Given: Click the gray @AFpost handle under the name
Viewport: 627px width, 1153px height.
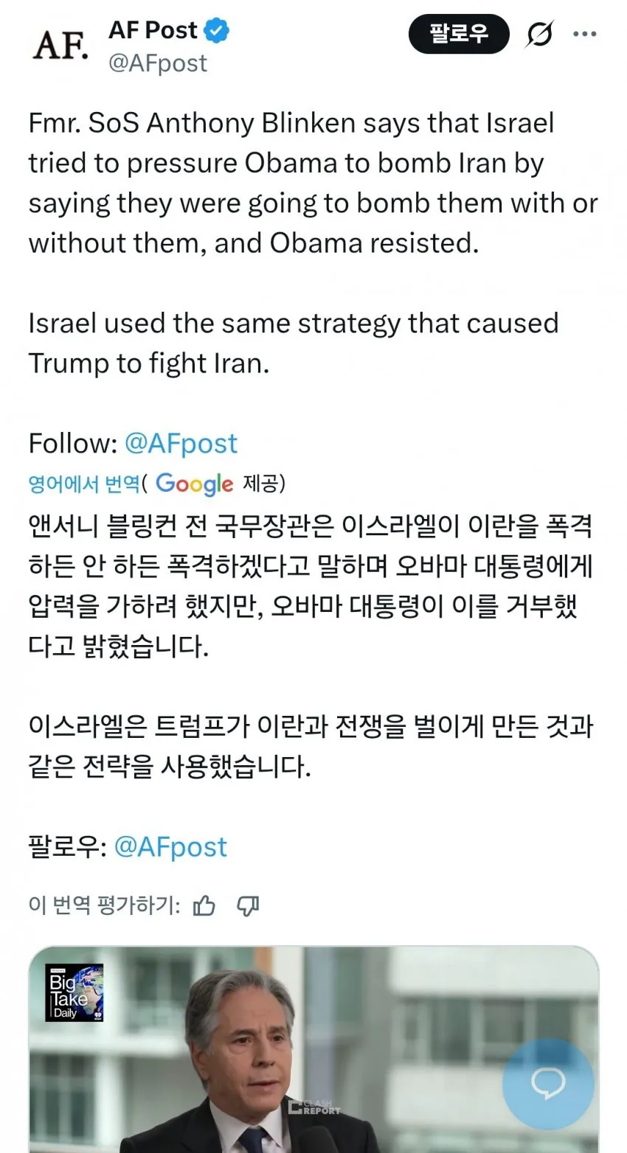Looking at the screenshot, I should tap(158, 63).
